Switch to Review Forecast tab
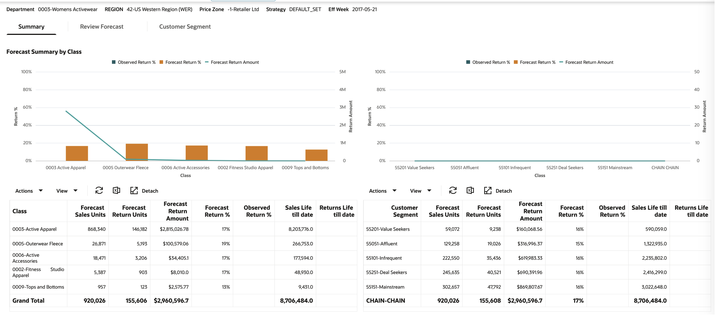Image resolution: width=716 pixels, height=316 pixels. (x=102, y=27)
